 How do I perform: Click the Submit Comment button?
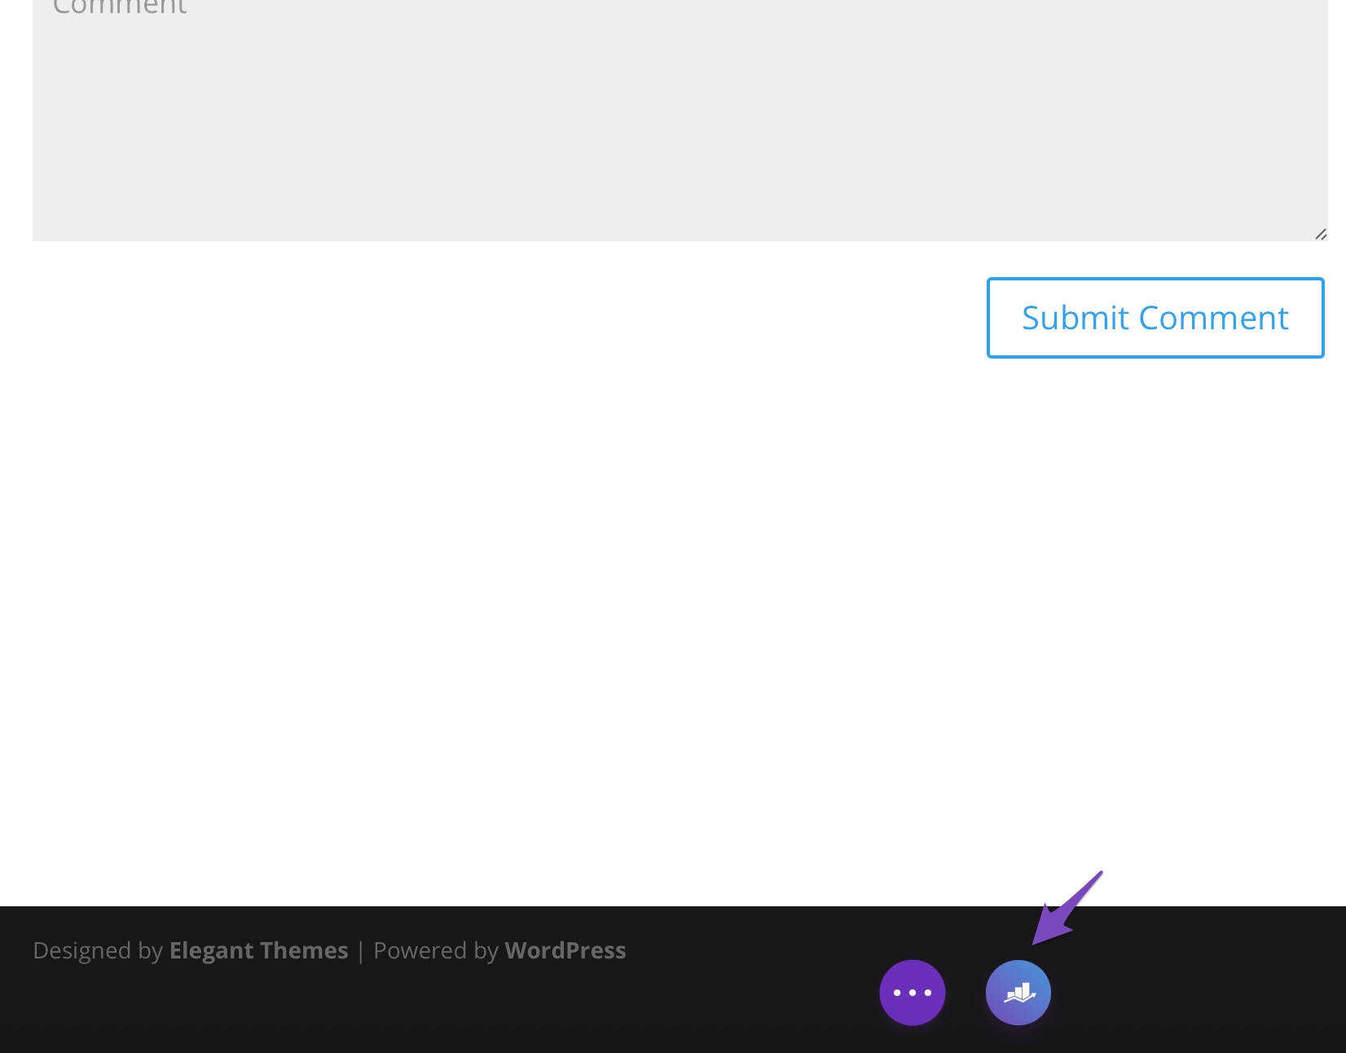[1155, 318]
